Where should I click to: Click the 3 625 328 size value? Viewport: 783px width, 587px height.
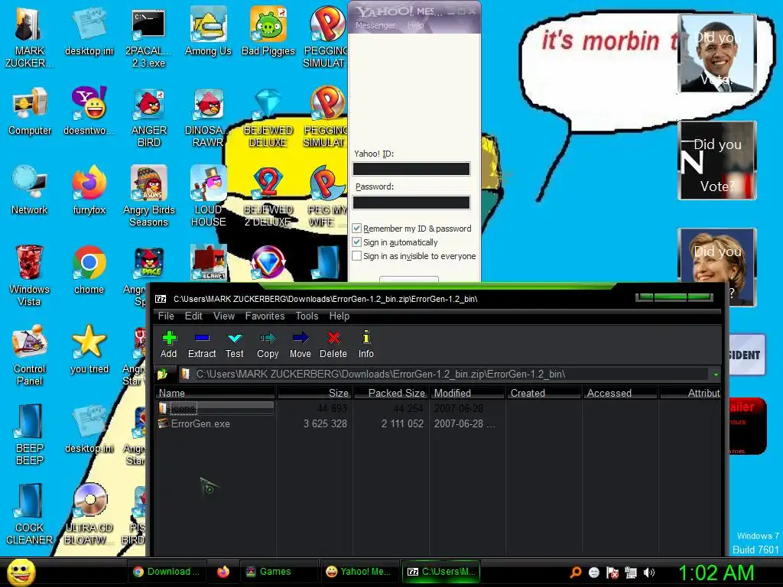324,423
